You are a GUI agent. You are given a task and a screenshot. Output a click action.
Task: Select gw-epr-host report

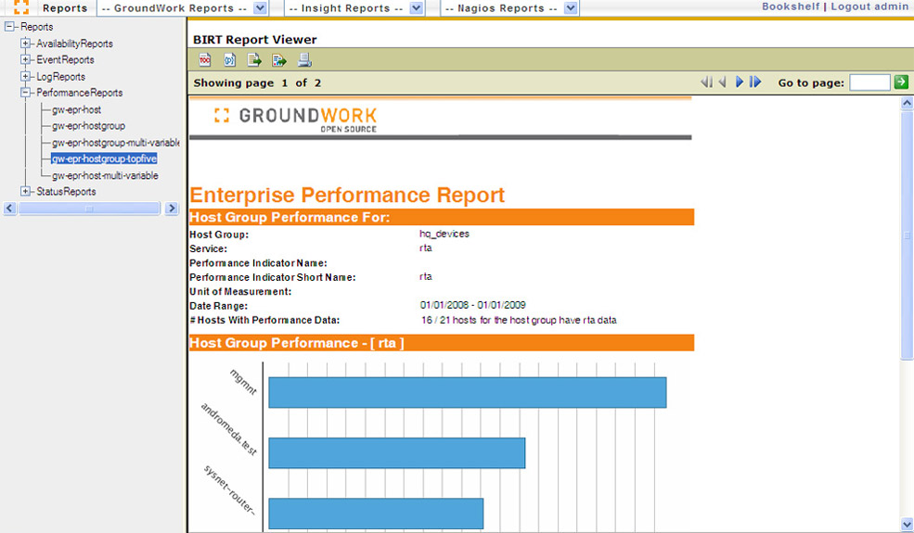[76, 109]
